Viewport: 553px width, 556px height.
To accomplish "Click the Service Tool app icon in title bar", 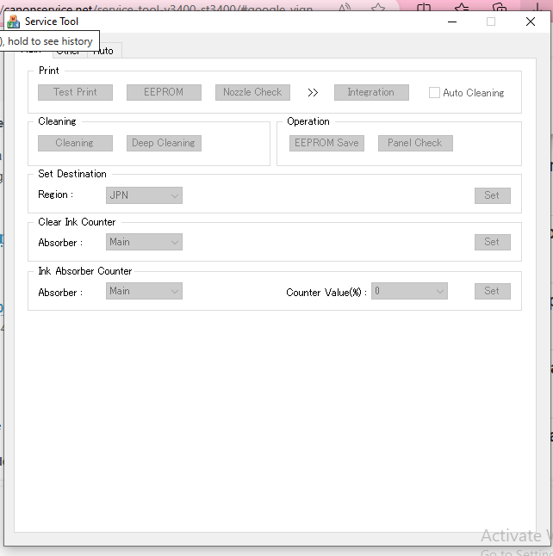I will 13,22.
